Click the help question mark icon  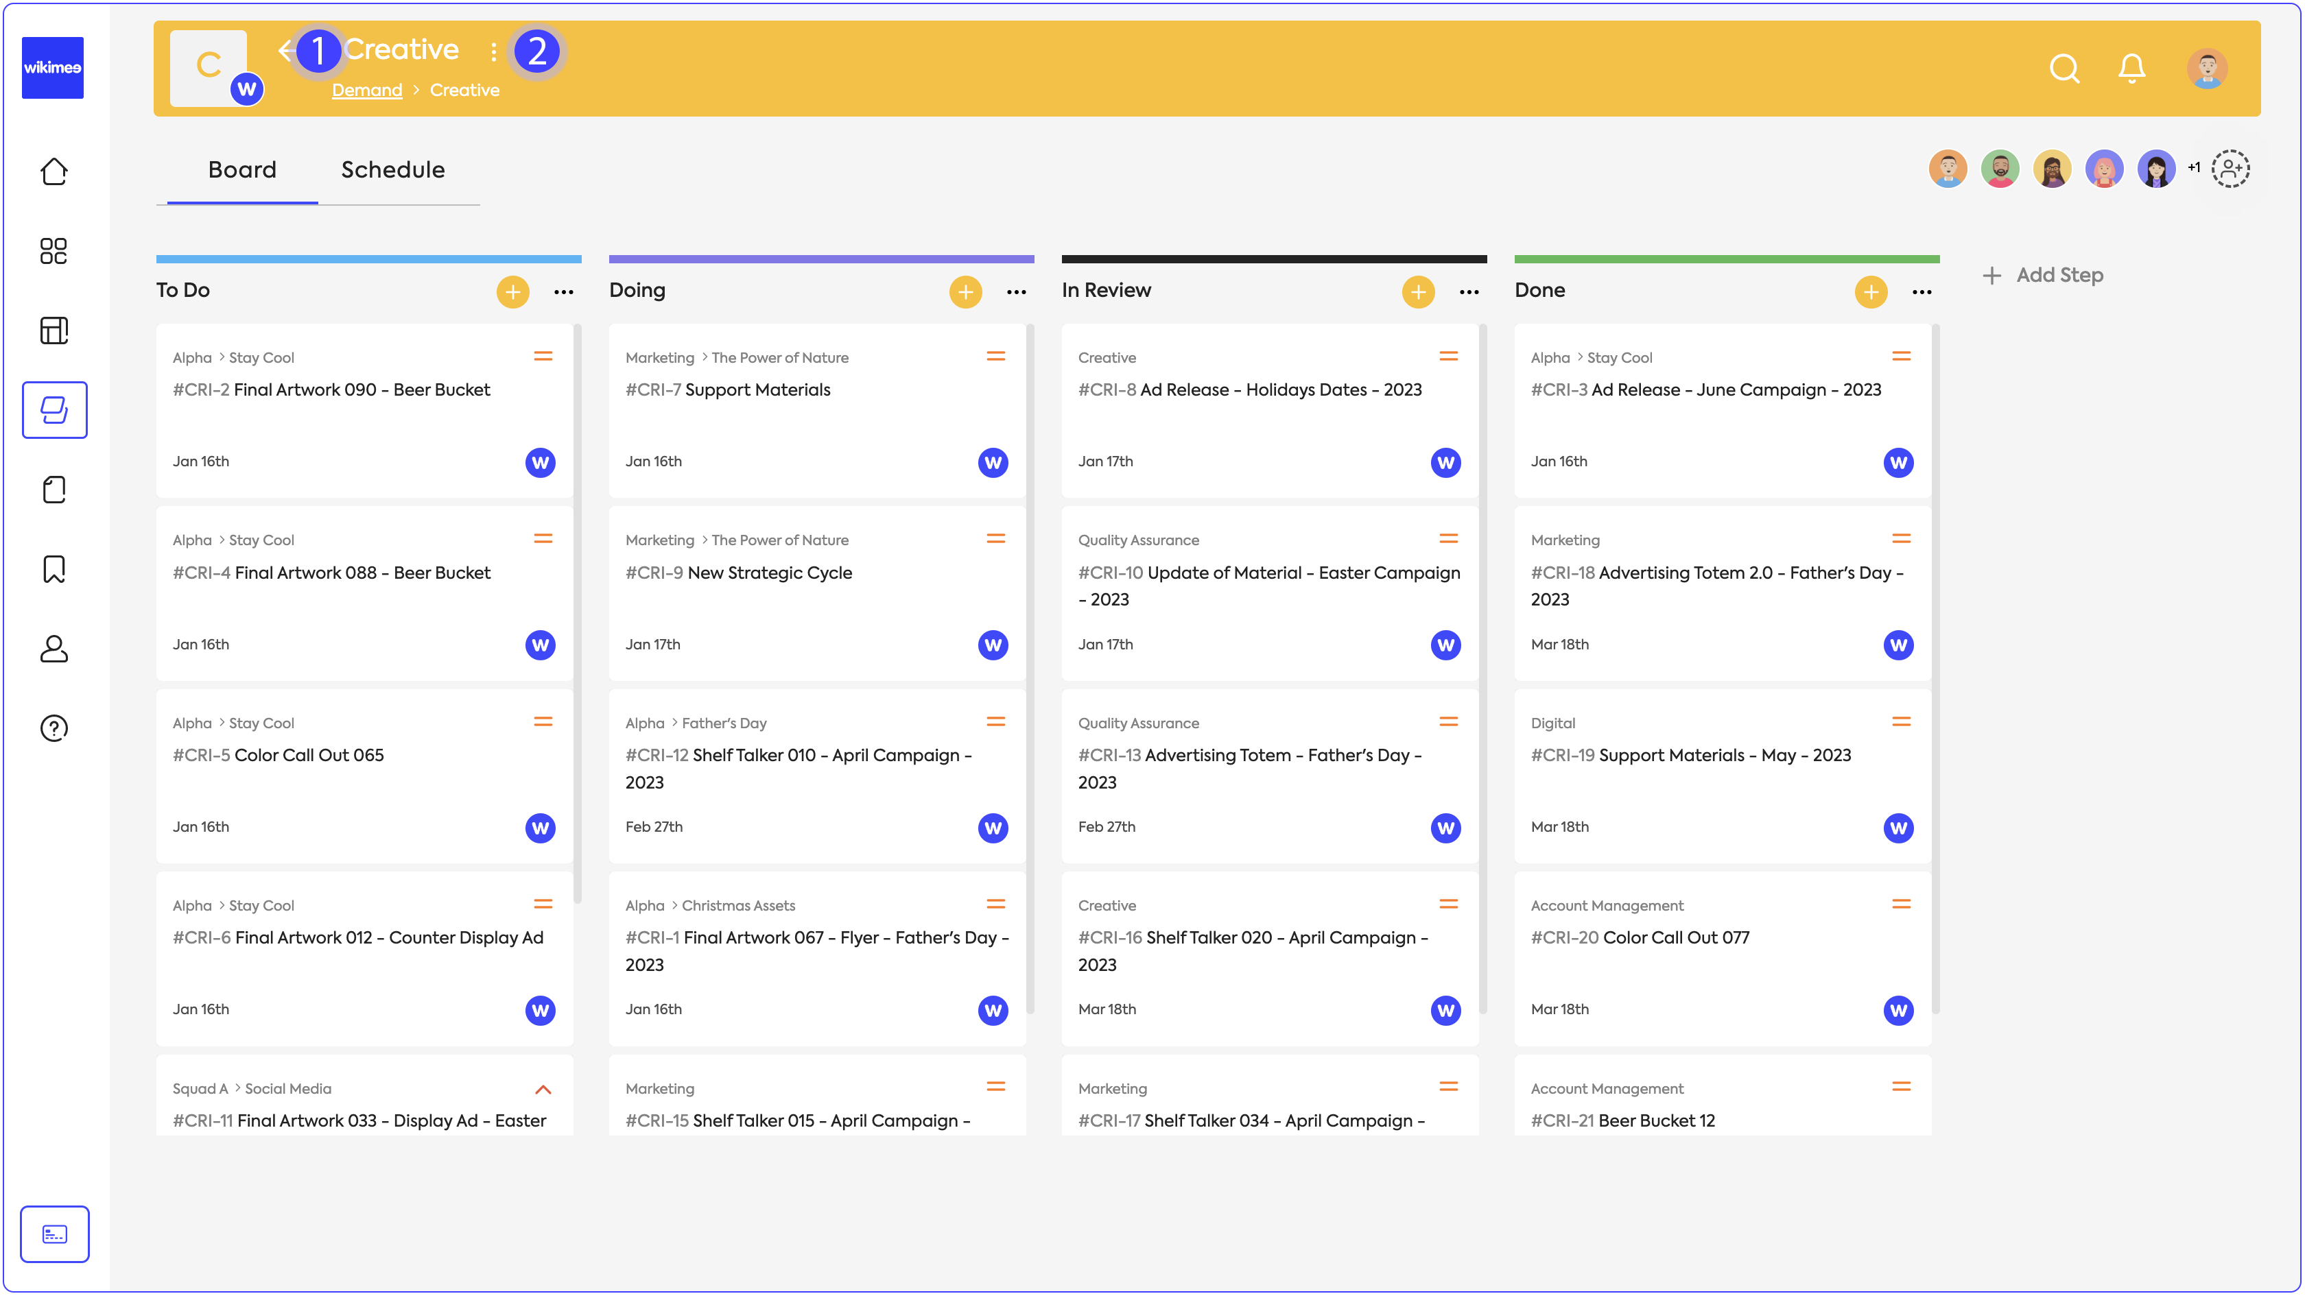tap(54, 728)
